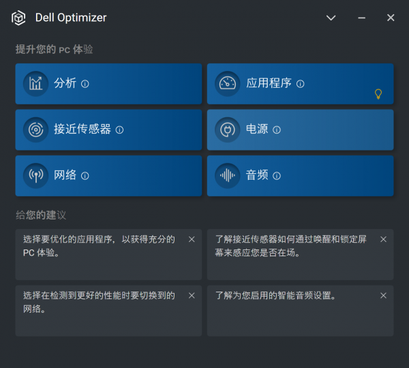Click the info icon beside 应用程序
409x368 pixels.
pos(301,84)
